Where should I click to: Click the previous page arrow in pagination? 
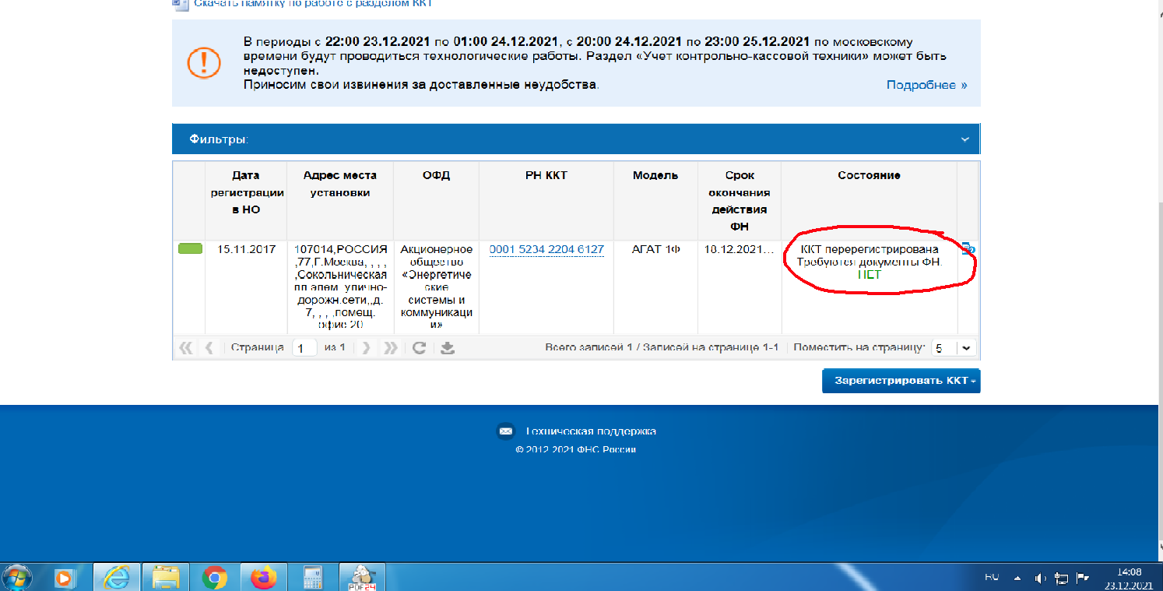[x=209, y=348]
